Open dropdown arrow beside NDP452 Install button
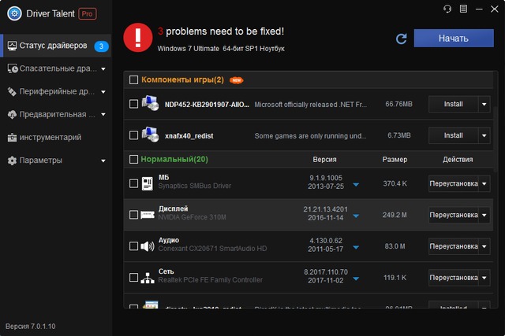Screen dimensions: 505x336 click(484, 104)
